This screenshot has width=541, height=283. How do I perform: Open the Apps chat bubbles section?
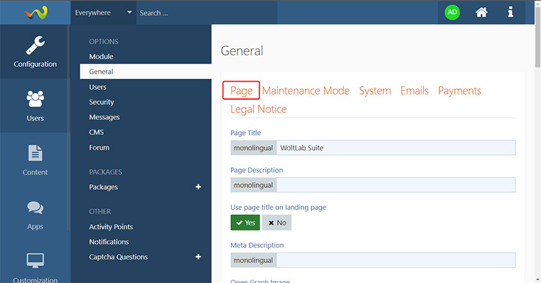tap(35, 214)
